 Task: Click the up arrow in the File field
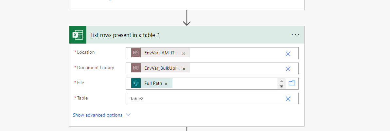(x=281, y=81)
